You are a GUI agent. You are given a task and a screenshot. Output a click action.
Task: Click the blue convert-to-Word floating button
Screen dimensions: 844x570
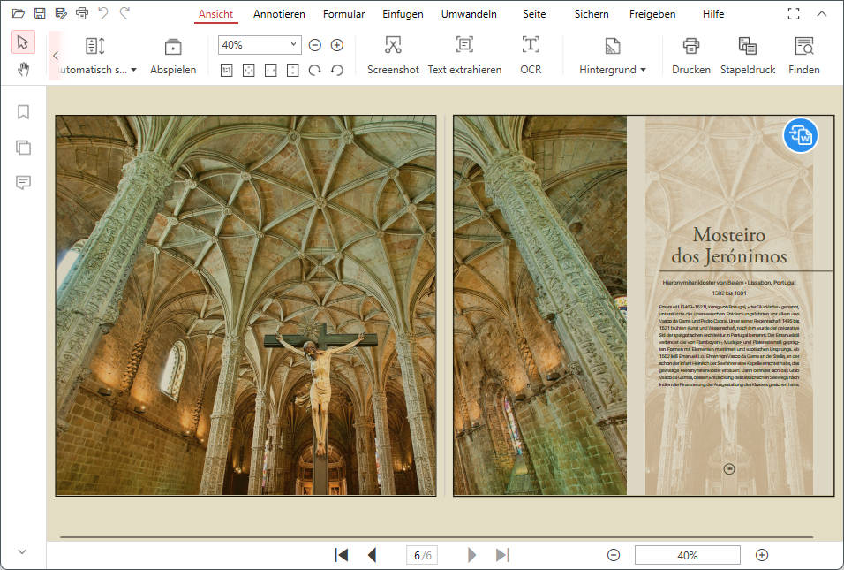[x=801, y=135]
